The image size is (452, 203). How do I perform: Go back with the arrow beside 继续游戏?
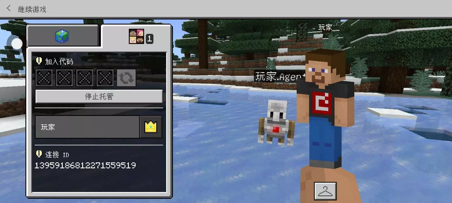click(9, 8)
